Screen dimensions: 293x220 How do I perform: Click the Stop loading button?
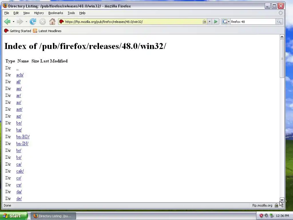click(x=43, y=22)
